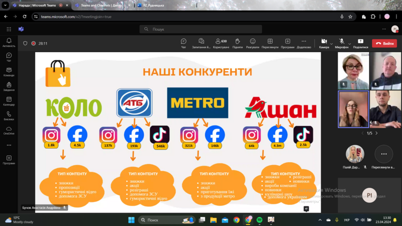Click the Teams search field (Пошук)
The image size is (402, 226).
point(200,29)
